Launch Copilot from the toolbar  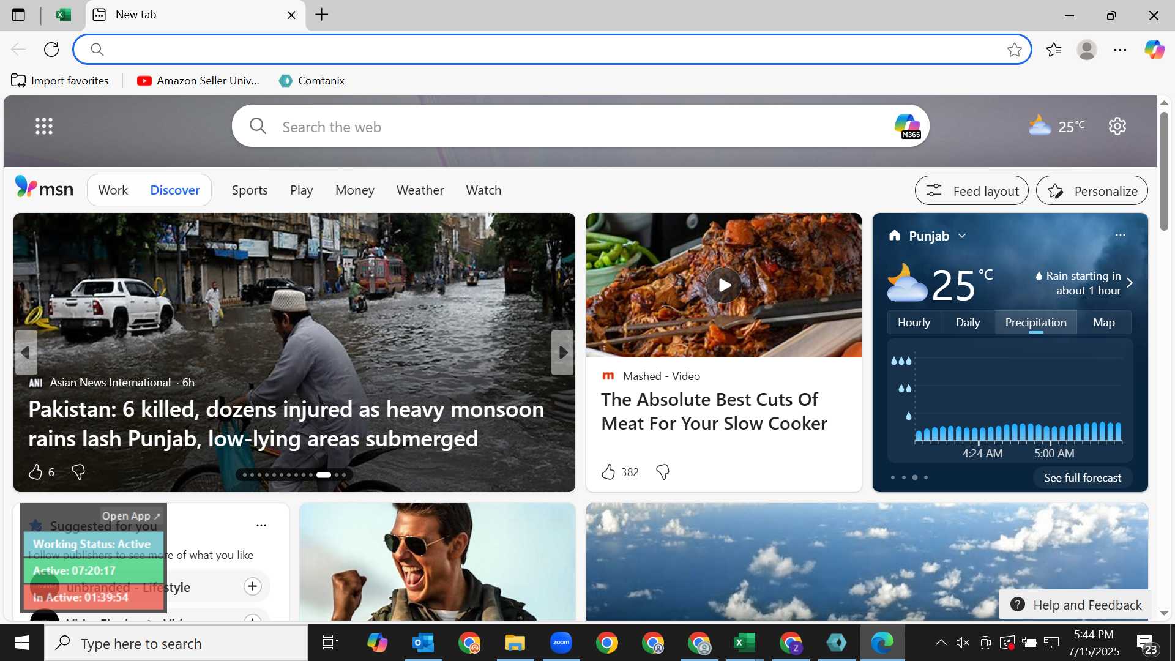pos(1154,50)
